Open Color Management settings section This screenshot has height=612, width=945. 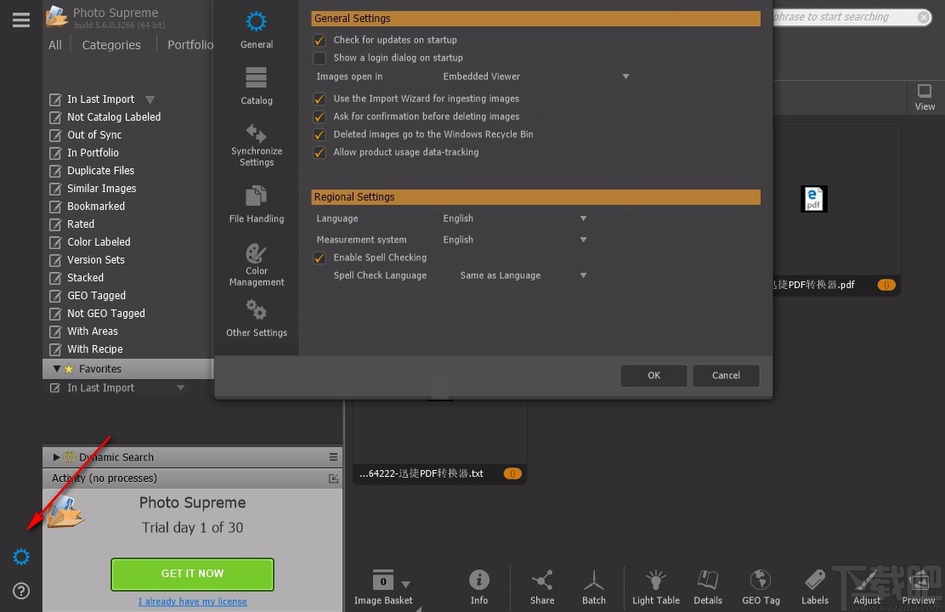point(256,264)
